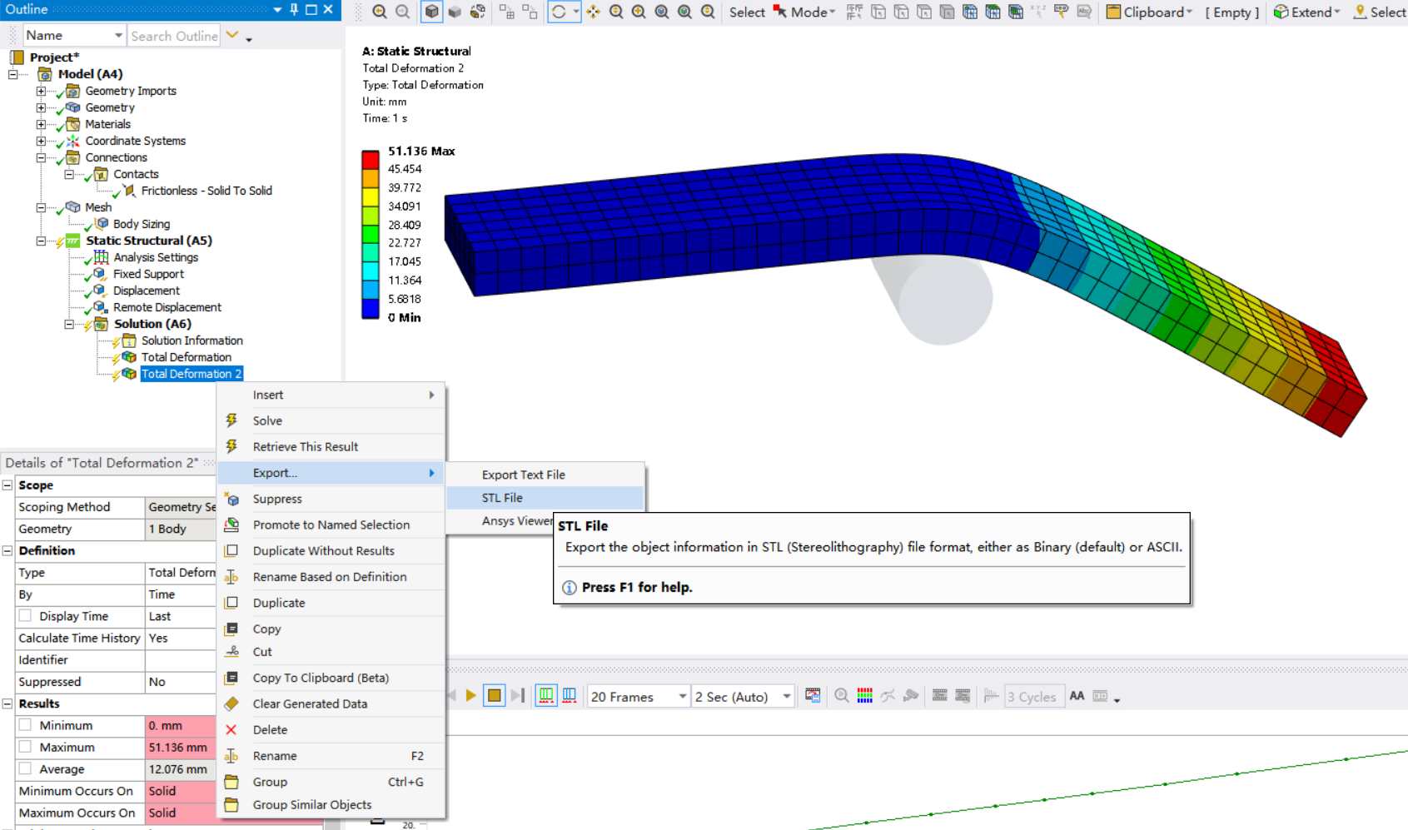
Task: Open the Outline panel options arrow
Action: [x=276, y=9]
